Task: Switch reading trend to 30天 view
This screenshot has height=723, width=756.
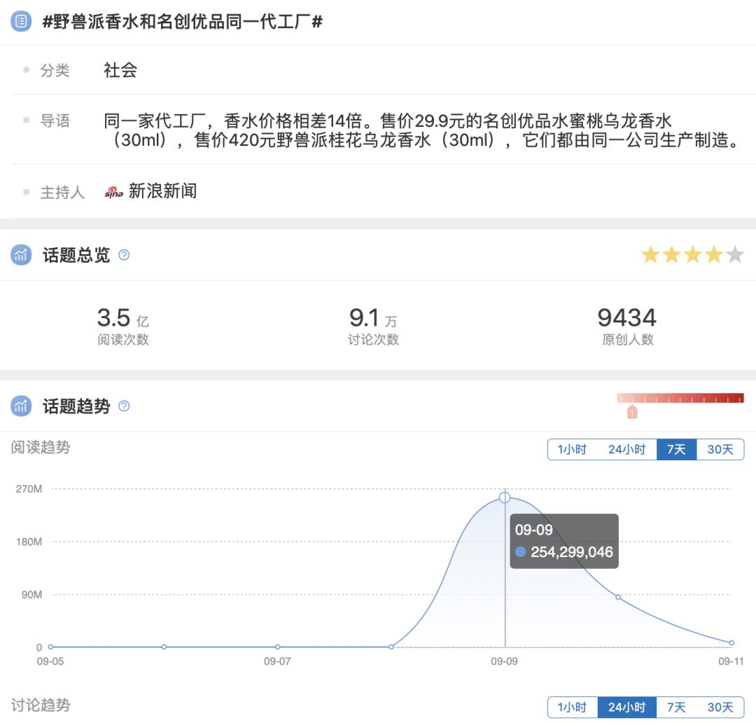Action: [719, 449]
